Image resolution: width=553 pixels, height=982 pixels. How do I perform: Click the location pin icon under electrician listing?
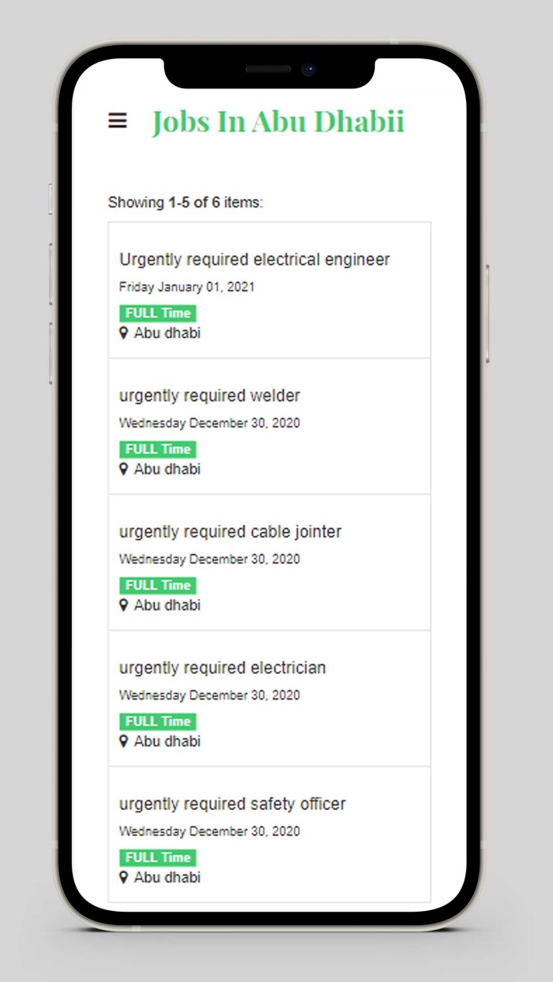124,741
